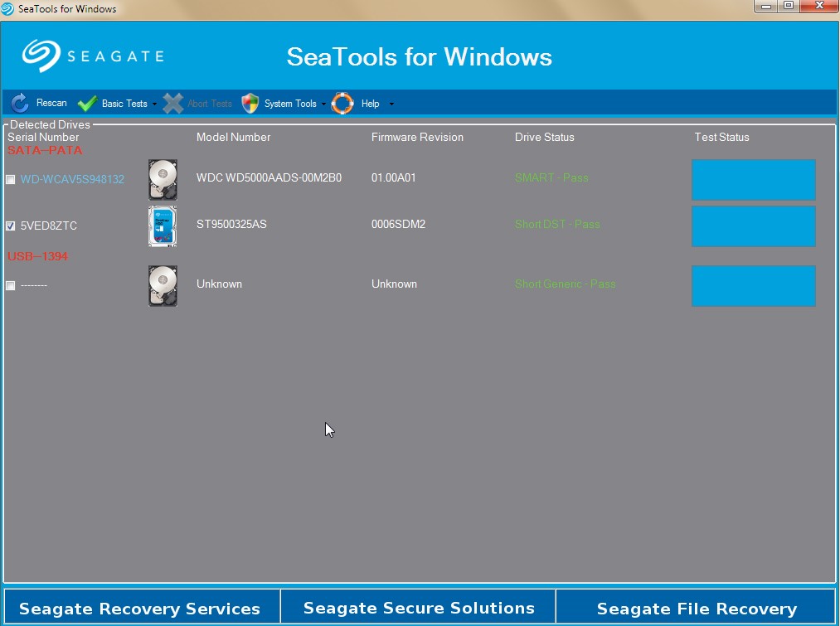Screen dimensions: 840x626
Task: Open the System Tools menu label
Action: [x=290, y=104]
